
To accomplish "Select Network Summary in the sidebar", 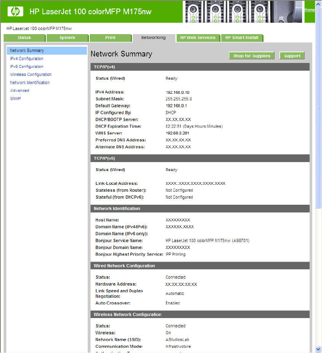I will pos(27,51).
